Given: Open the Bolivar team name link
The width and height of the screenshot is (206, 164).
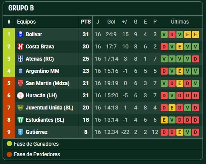Looking at the screenshot, I should (34, 34).
